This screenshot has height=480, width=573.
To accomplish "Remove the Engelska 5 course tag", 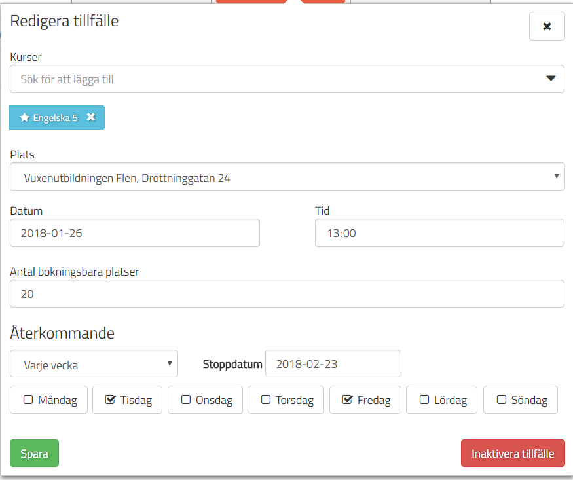I will point(91,117).
